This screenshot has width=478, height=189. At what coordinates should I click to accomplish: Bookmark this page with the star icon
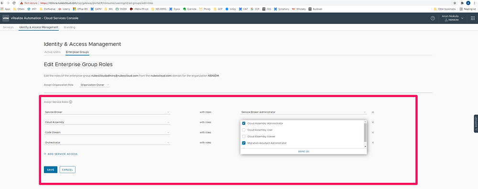[x=455, y=3]
